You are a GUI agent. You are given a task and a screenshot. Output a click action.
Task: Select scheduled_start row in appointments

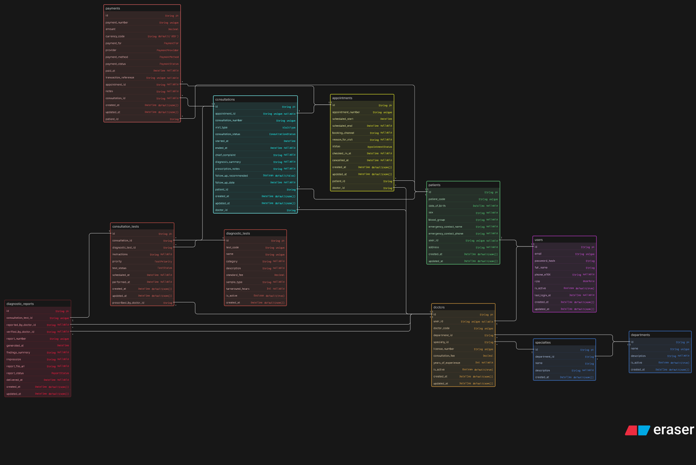(x=362, y=119)
